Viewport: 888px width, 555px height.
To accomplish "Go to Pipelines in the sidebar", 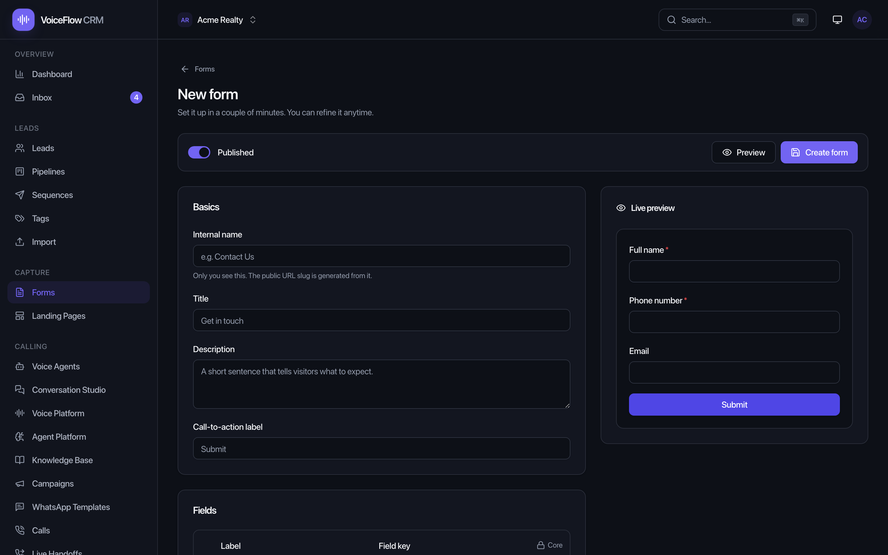I will (x=79, y=172).
